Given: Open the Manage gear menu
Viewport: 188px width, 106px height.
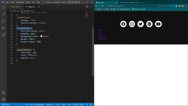Looking at the screenshot, I should tap(3, 99).
